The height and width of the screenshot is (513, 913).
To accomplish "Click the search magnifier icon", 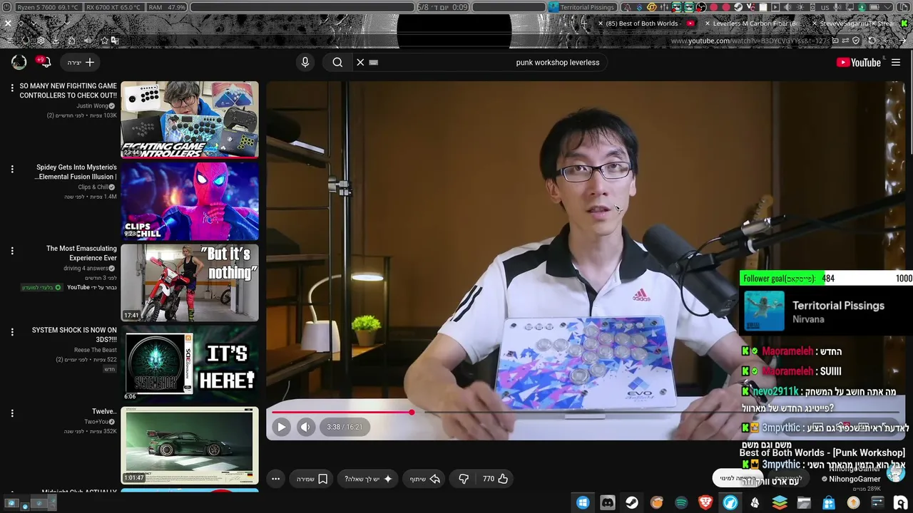I will [x=337, y=62].
